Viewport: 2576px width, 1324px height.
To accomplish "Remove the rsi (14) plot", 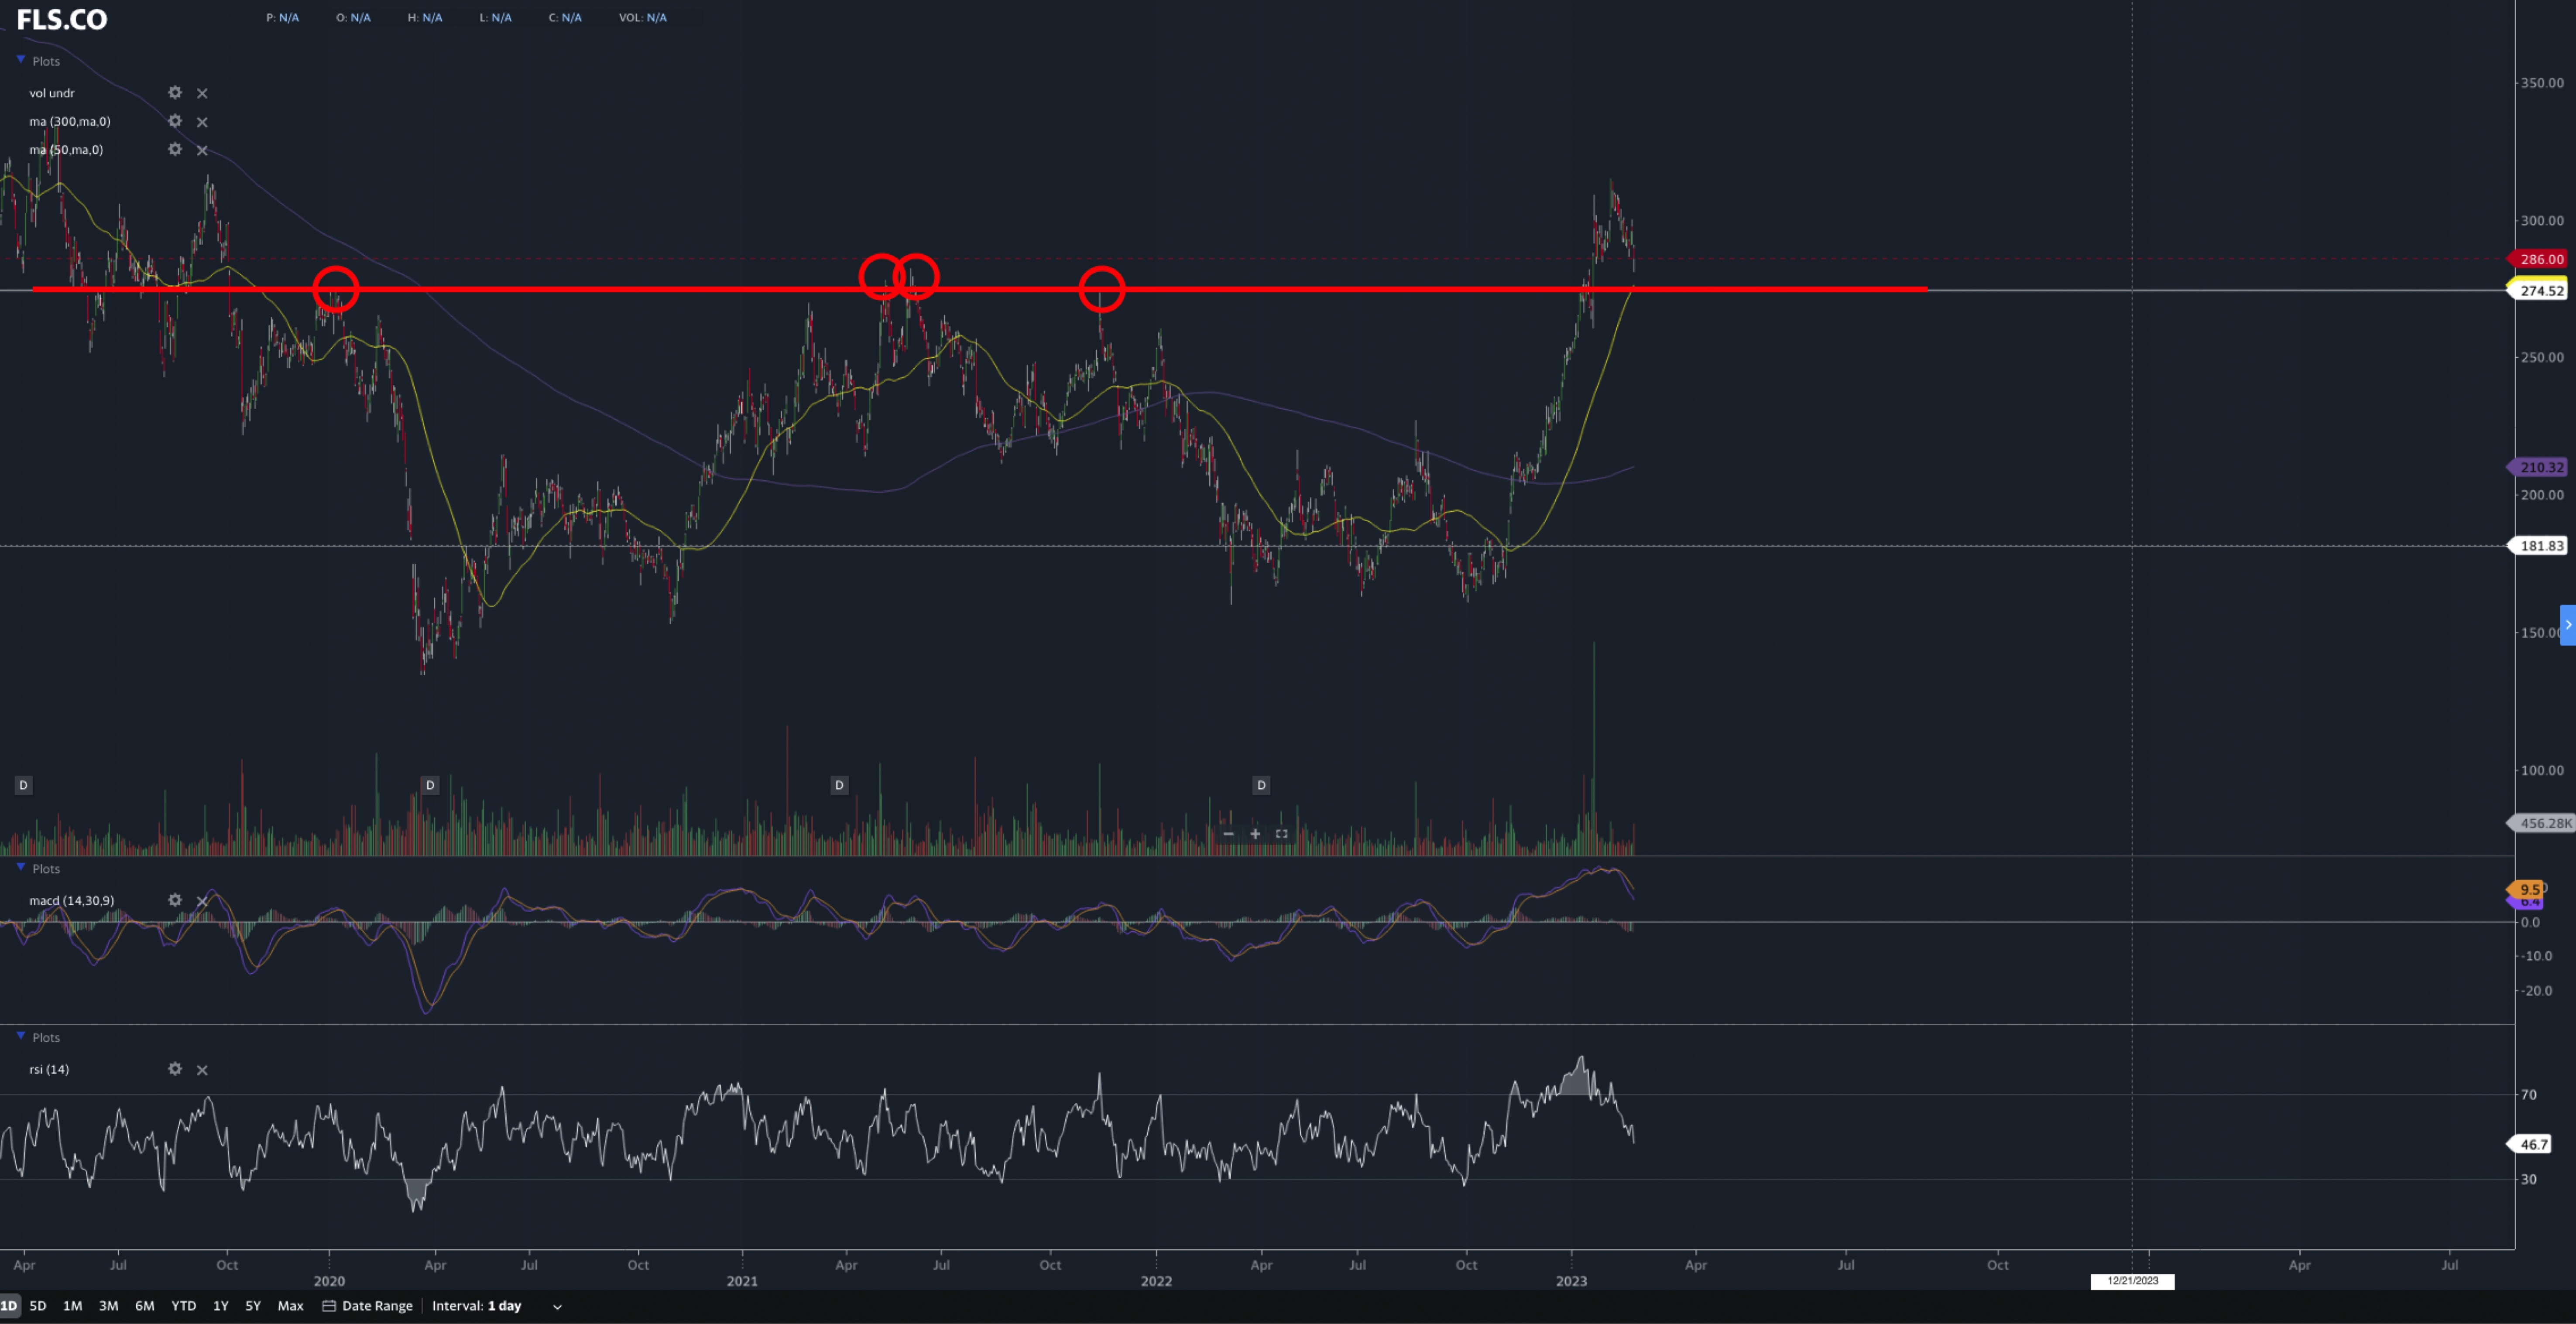I will [202, 1070].
